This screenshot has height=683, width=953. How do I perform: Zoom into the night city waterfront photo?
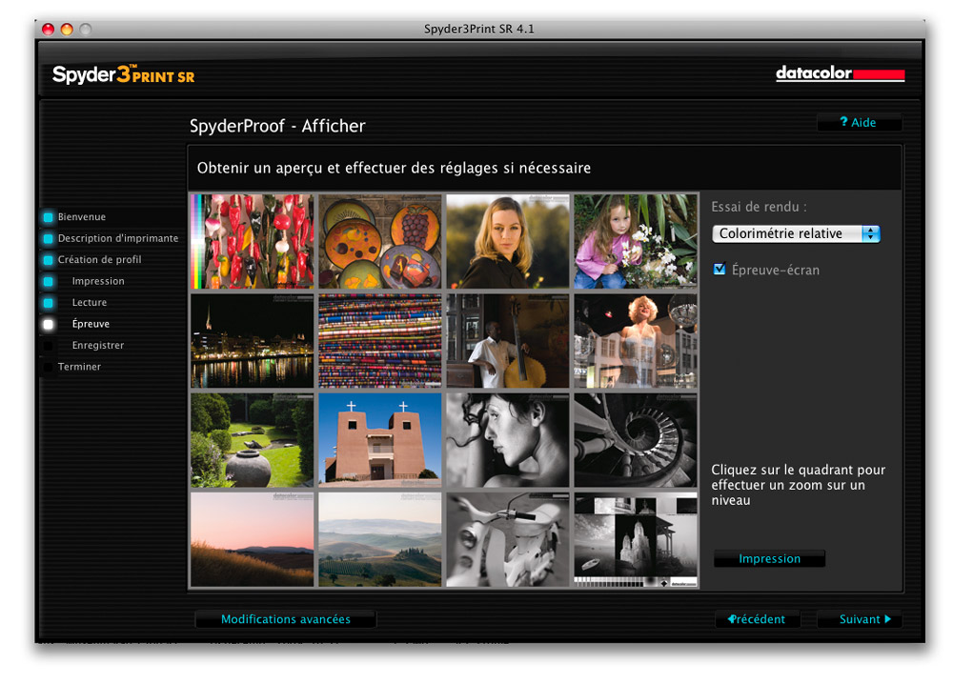coord(253,341)
